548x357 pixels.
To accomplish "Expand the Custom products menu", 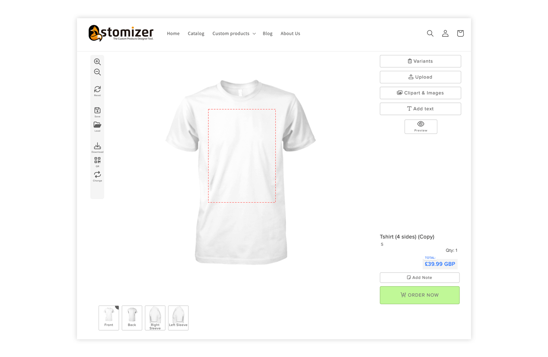I will [234, 33].
